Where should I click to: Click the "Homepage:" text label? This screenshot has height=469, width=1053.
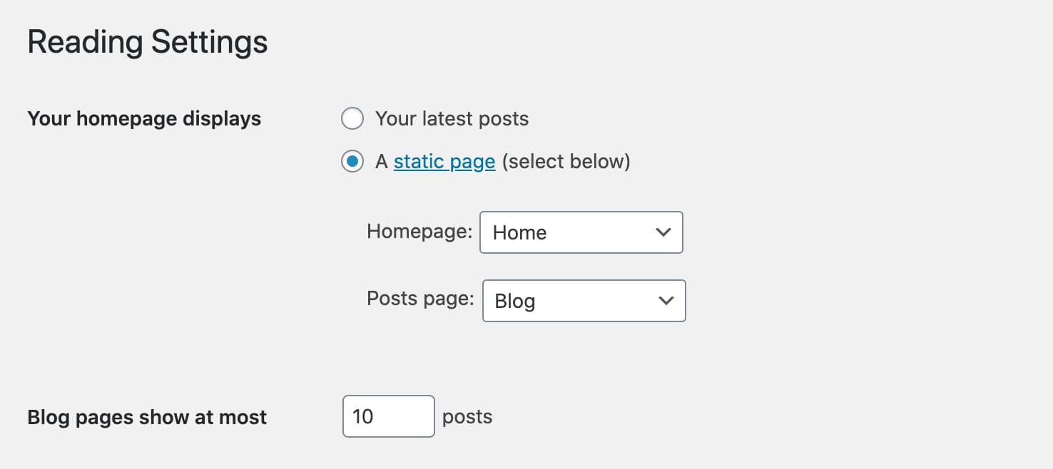coord(419,232)
